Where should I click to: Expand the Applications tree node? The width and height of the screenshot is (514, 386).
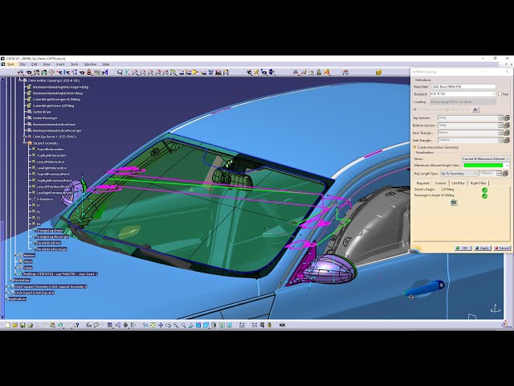coord(6,299)
